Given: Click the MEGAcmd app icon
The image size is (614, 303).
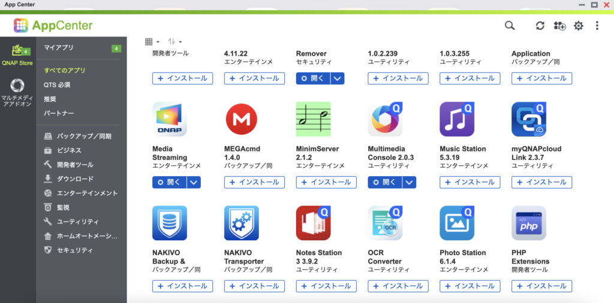Looking at the screenshot, I should point(241,119).
